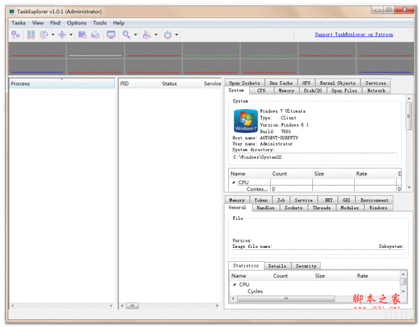
Task: Click the Windows 7 logo image
Action: tap(246, 121)
